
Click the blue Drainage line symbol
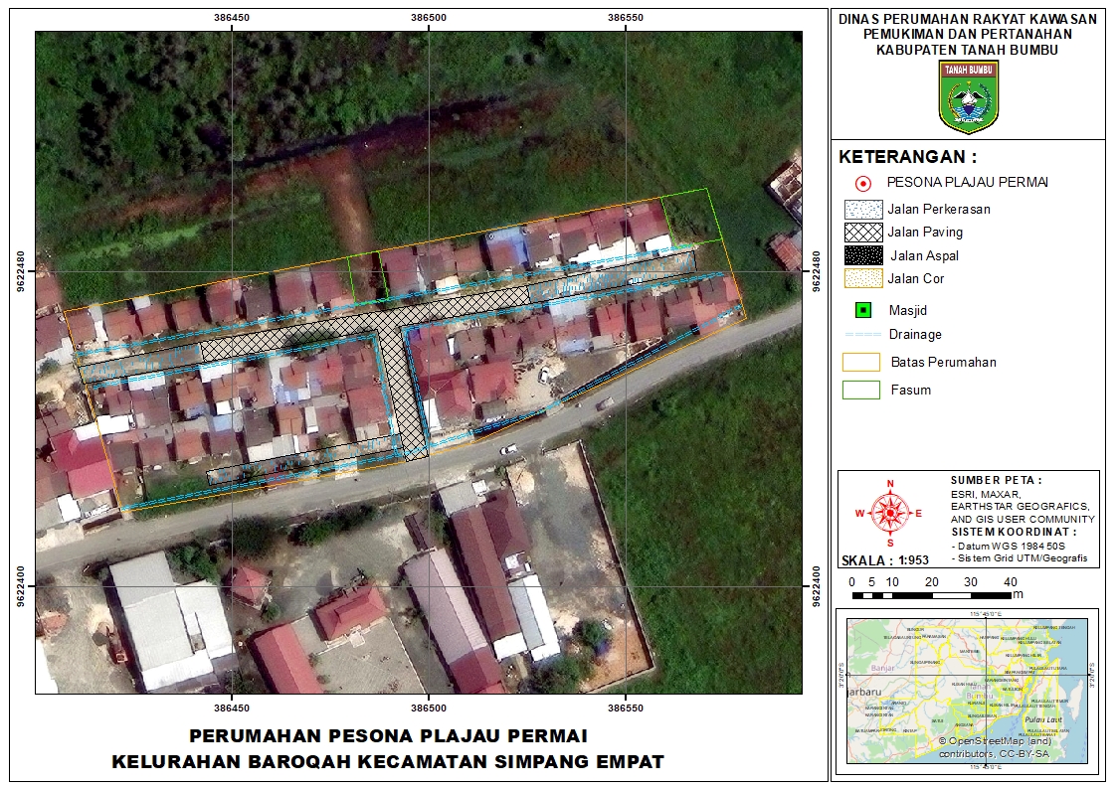(x=862, y=335)
